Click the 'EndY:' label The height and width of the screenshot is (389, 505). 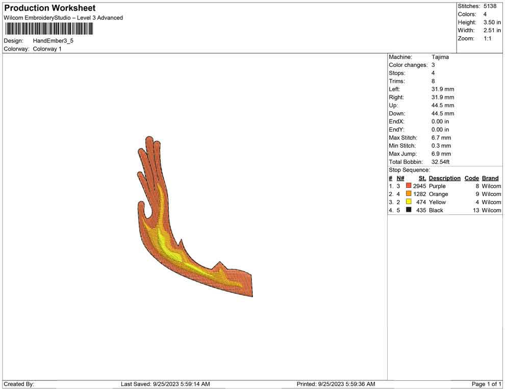(x=396, y=130)
